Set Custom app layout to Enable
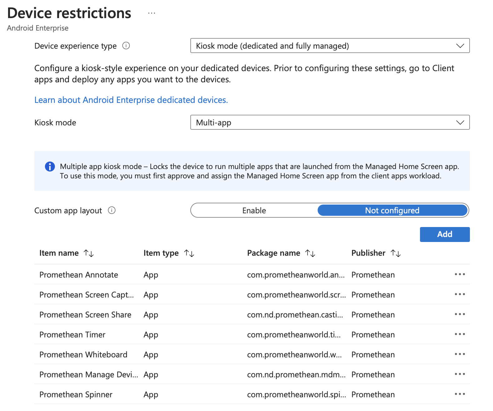493x411 pixels. (x=254, y=210)
